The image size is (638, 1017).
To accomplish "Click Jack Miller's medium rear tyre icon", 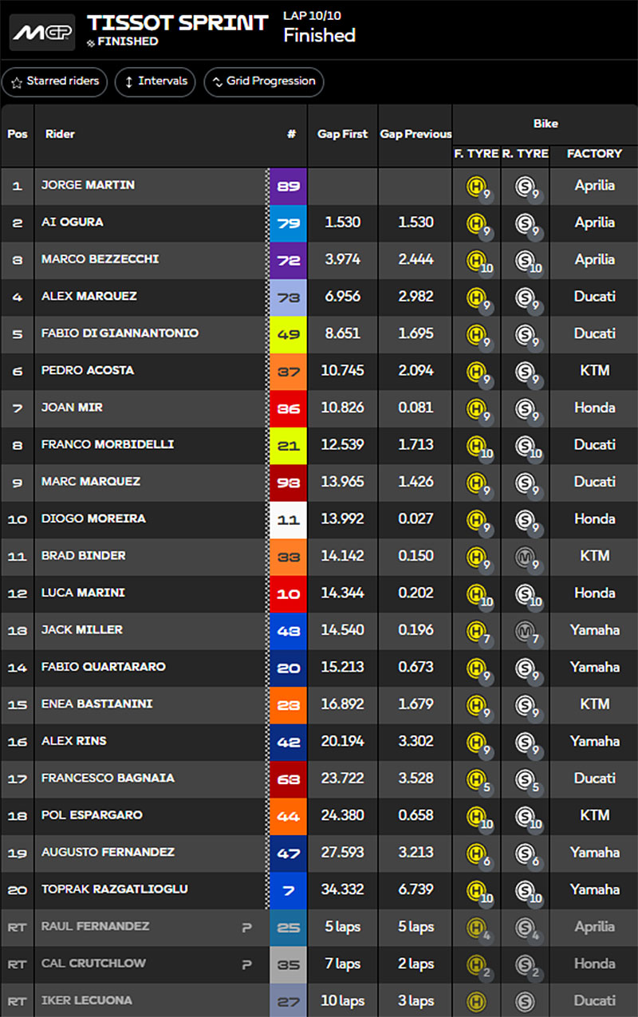I will tap(526, 632).
